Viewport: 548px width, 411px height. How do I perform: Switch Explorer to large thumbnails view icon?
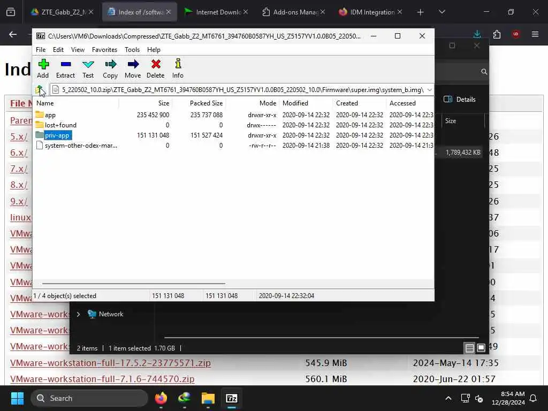[x=481, y=348]
